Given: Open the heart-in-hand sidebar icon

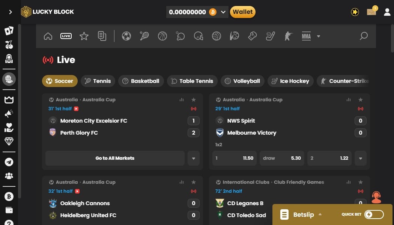Looking at the screenshot, I should click(x=9, y=127).
